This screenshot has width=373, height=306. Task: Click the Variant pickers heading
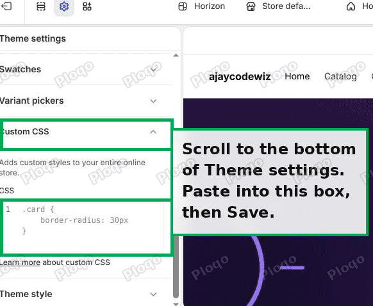tap(31, 101)
